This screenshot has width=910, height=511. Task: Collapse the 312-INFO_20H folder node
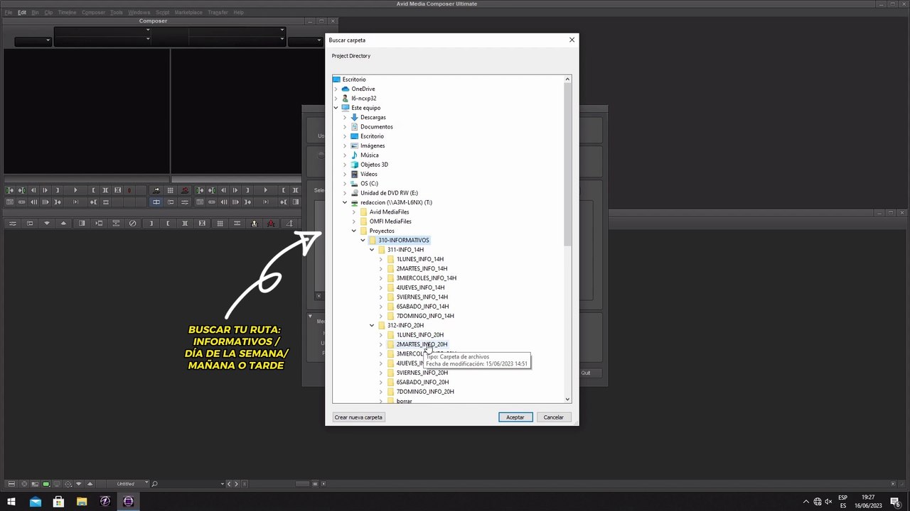(372, 326)
